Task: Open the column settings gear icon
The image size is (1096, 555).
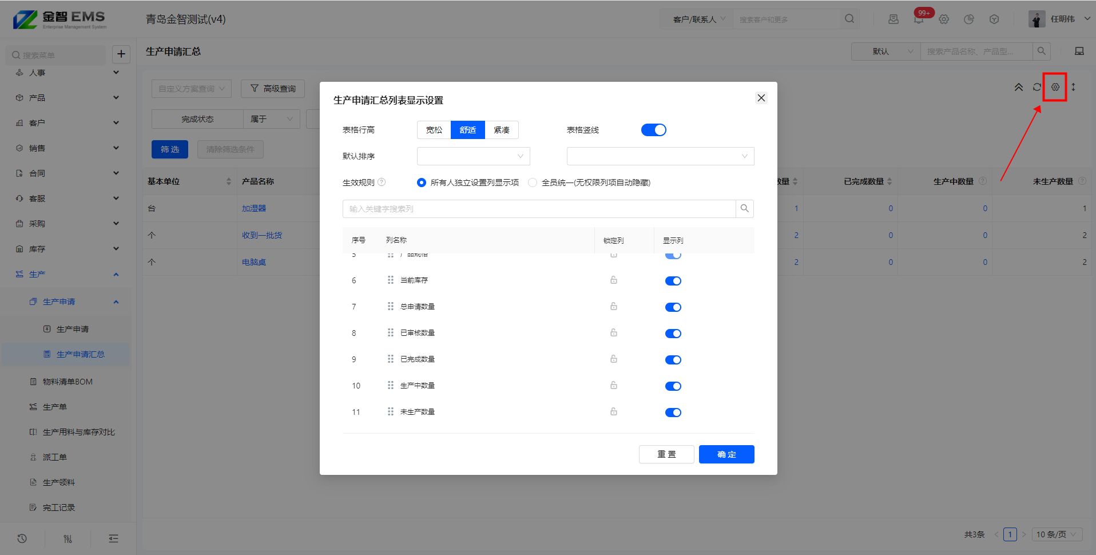Action: click(1055, 87)
